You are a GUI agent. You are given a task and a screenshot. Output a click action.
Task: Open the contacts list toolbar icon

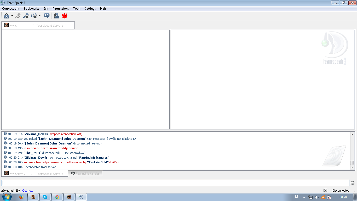pyautogui.click(x=56, y=16)
